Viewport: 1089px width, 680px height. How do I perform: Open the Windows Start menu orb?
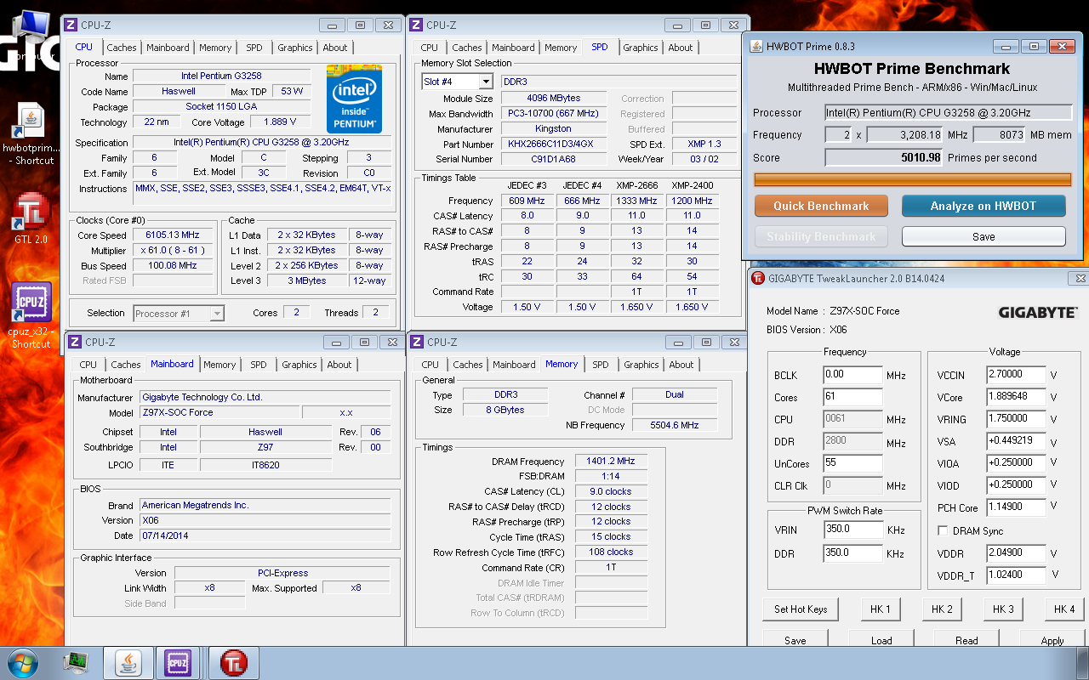[x=25, y=662]
